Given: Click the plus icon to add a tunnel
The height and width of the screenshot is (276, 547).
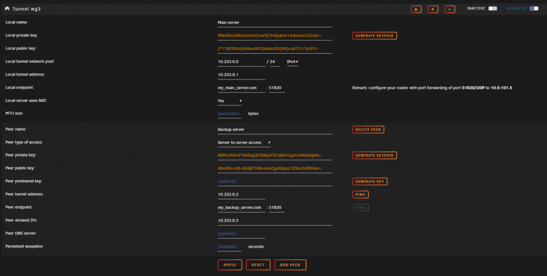Looking at the screenshot, I should pos(433,9).
